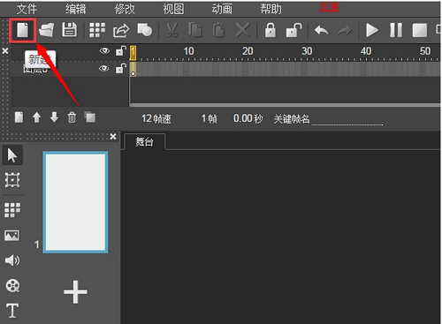The width and height of the screenshot is (442, 324).
Task: Select the arrow selection tool
Action: click(x=12, y=155)
